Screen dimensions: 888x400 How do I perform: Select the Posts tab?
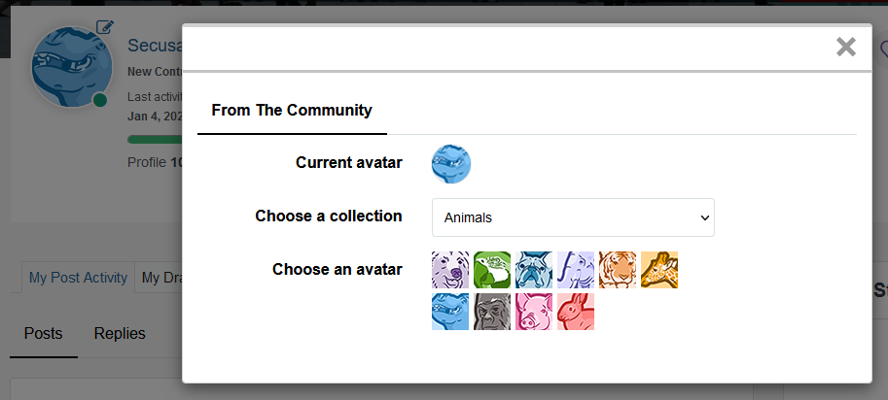click(44, 334)
